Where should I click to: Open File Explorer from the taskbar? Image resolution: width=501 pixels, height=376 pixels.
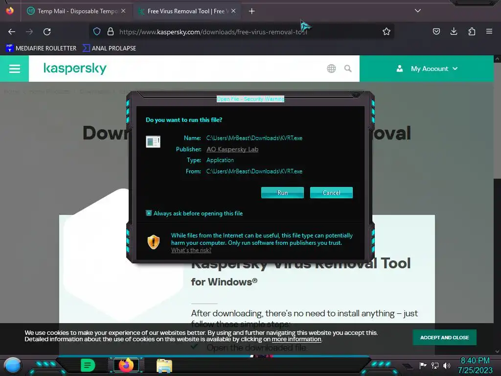[164, 366]
